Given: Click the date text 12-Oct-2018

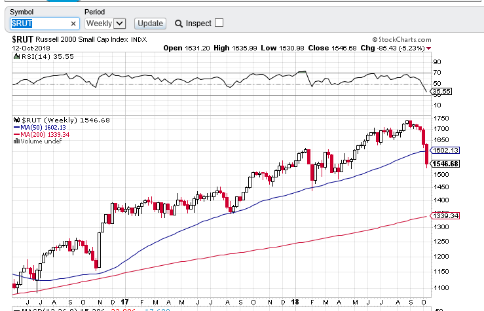Looking at the screenshot, I should pyautogui.click(x=31, y=48).
